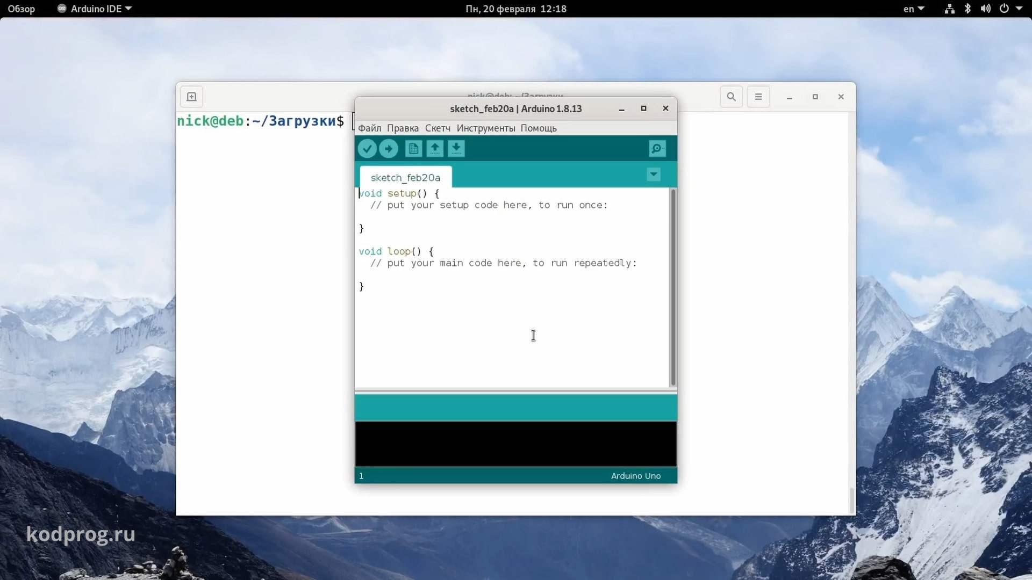Click the terminal window scrollbar

click(851, 501)
